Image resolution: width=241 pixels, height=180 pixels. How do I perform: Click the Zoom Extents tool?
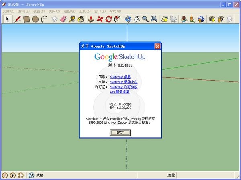[x=154, y=19]
